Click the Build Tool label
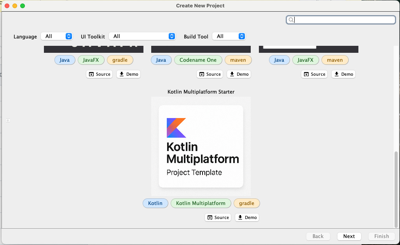The width and height of the screenshot is (400, 245). click(196, 36)
